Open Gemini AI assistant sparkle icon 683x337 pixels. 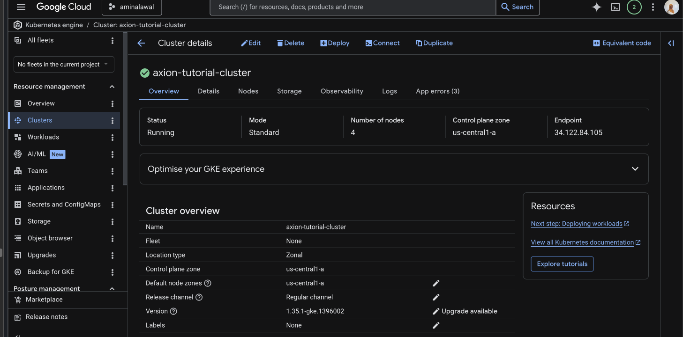[596, 7]
